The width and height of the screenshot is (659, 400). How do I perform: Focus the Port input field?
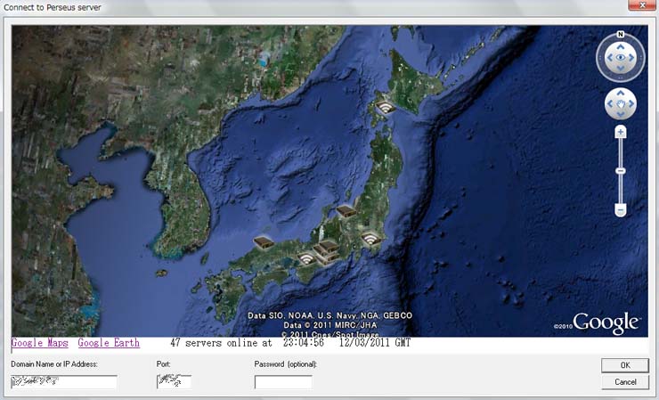coord(174,382)
